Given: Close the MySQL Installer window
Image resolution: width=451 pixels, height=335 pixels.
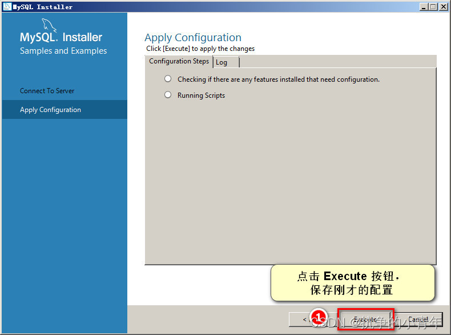Looking at the screenshot, I should tap(444, 7).
